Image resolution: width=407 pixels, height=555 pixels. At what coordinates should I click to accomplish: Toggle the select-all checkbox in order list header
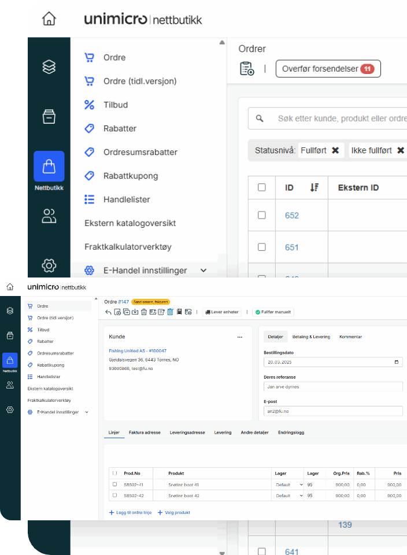(x=262, y=187)
